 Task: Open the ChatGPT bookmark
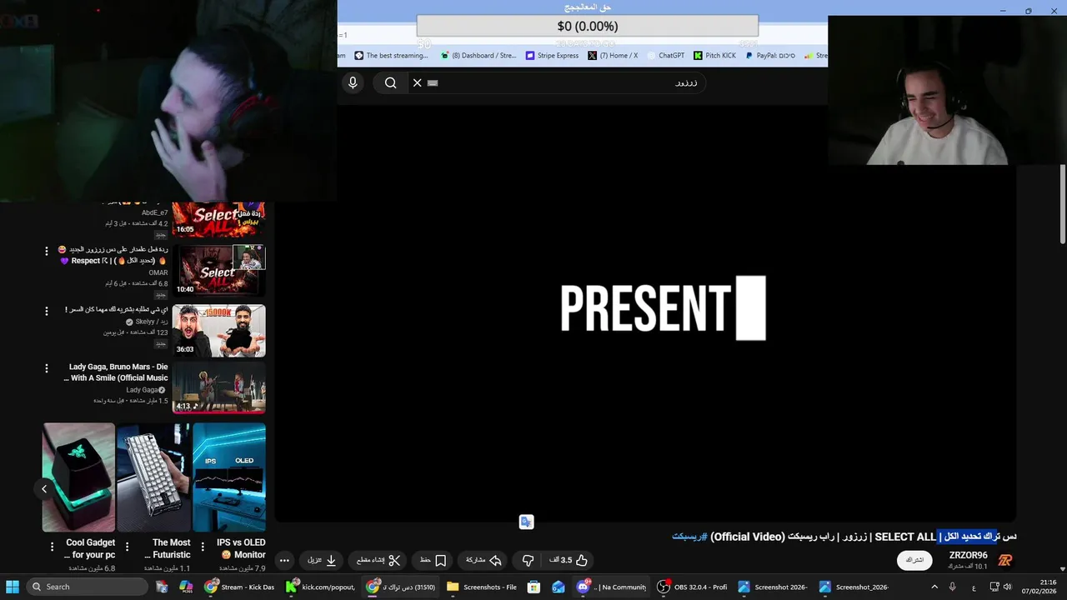[665, 56]
